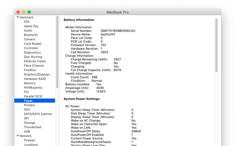This screenshot has width=236, height=146.
Task: Click the System Power Settings heading
Action: [82, 99]
